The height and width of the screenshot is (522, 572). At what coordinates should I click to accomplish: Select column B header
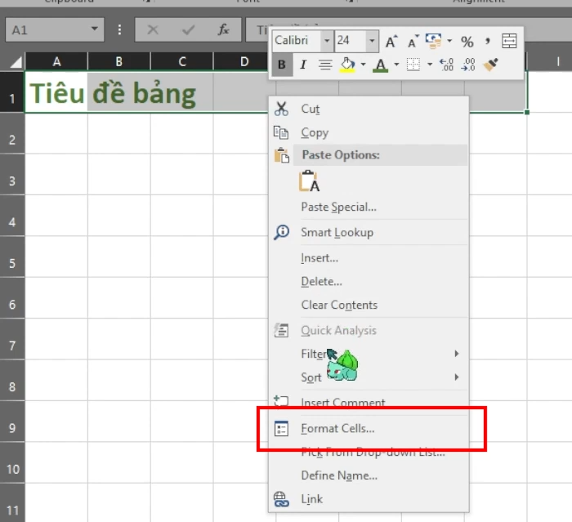coord(119,61)
